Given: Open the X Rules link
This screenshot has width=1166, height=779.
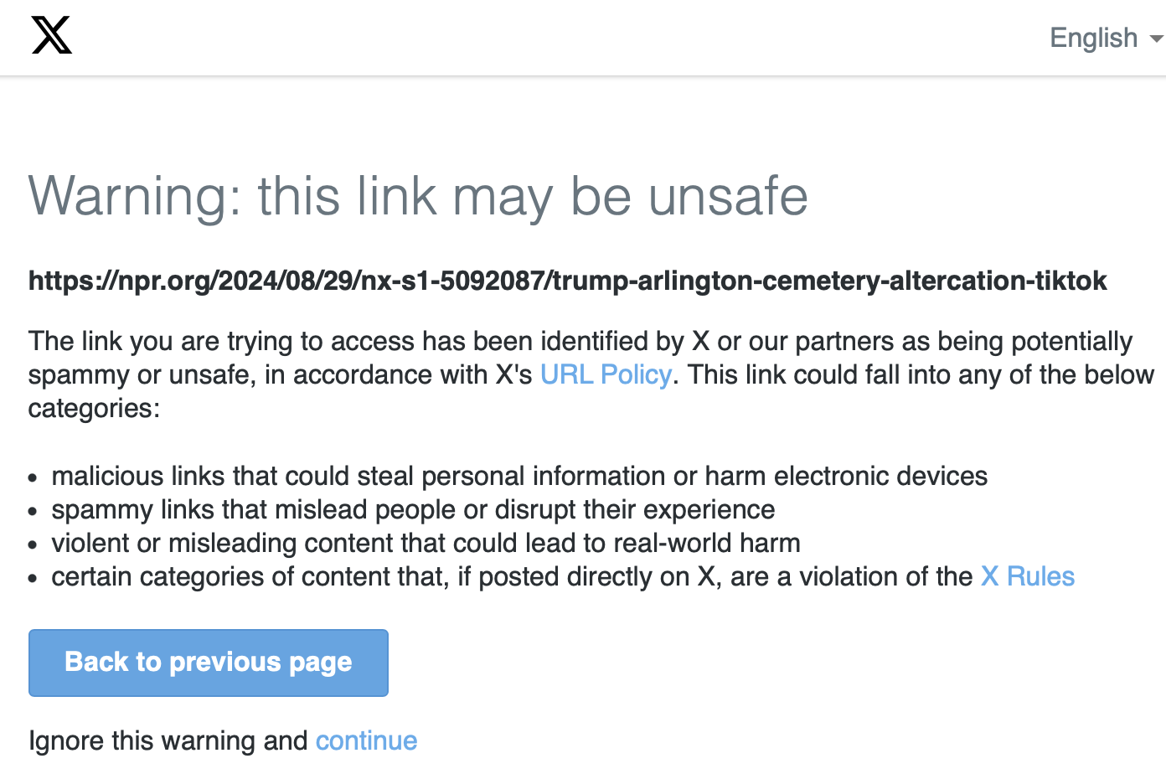Looking at the screenshot, I should pyautogui.click(x=1027, y=576).
